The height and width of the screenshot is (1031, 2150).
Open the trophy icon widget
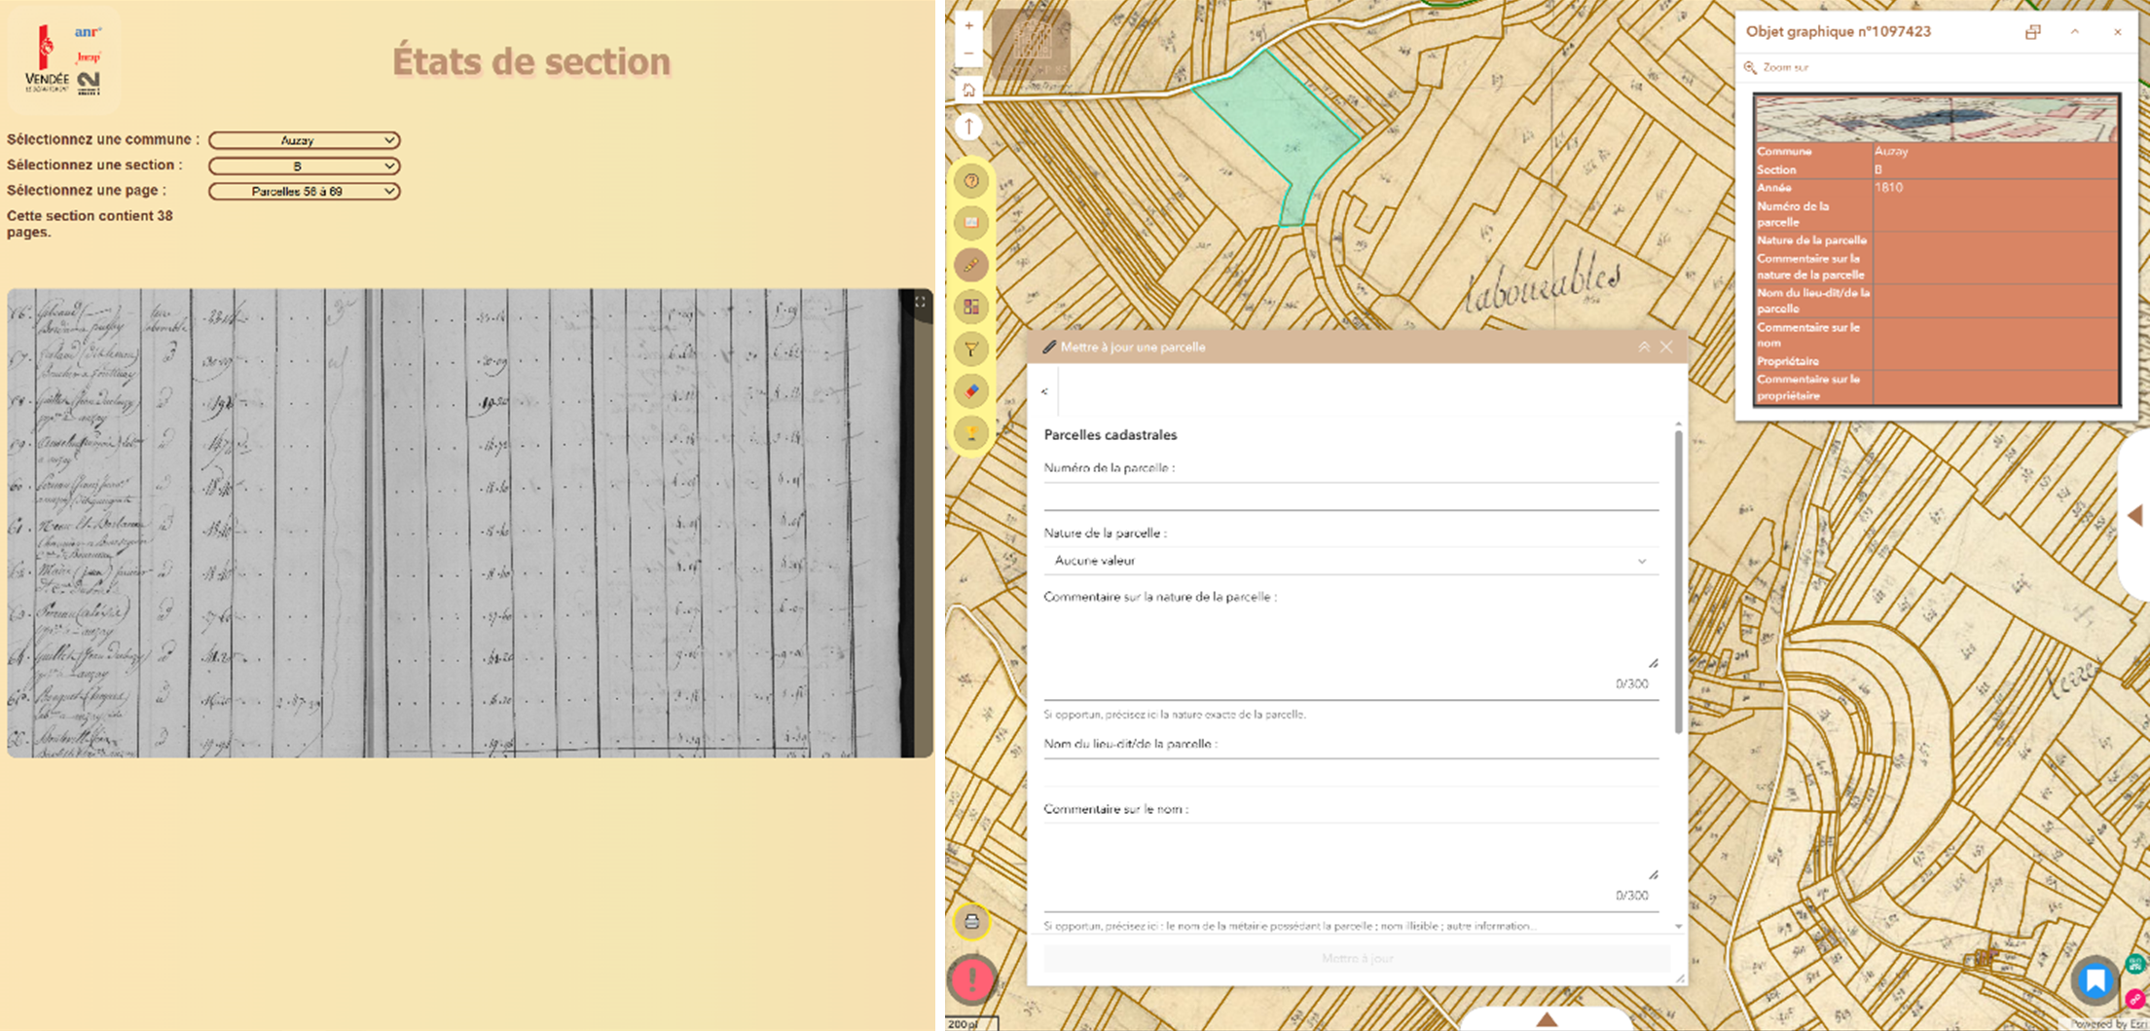coord(970,433)
